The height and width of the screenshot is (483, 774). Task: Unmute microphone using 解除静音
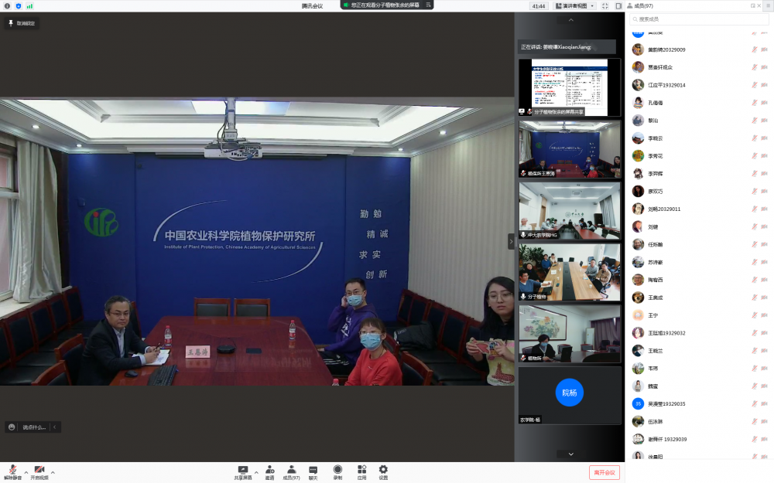click(x=13, y=471)
